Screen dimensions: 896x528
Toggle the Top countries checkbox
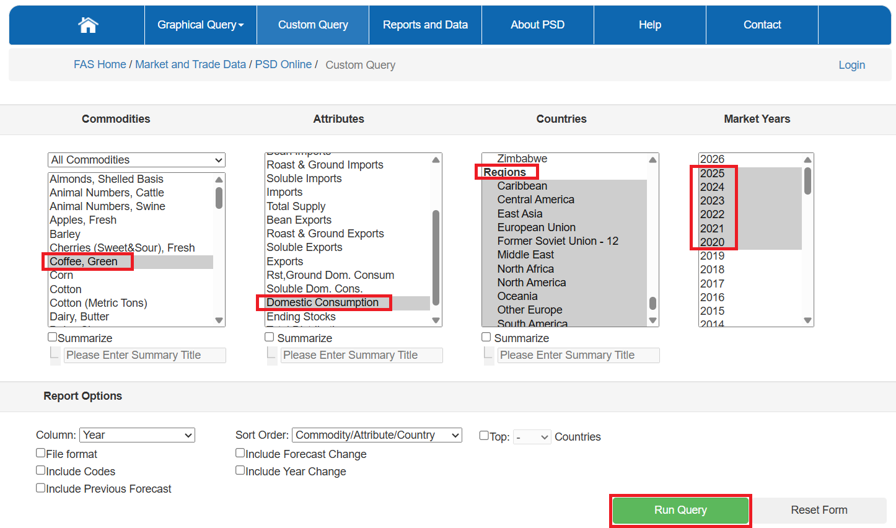(484, 436)
